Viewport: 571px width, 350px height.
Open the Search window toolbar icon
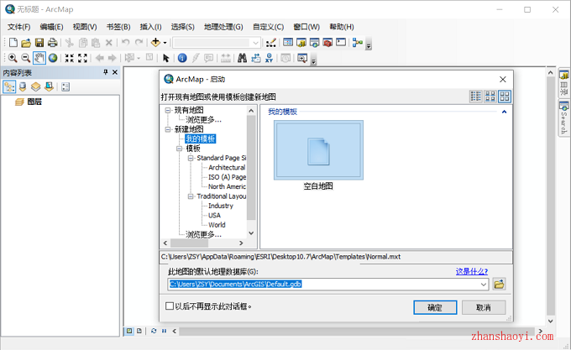pos(314,43)
